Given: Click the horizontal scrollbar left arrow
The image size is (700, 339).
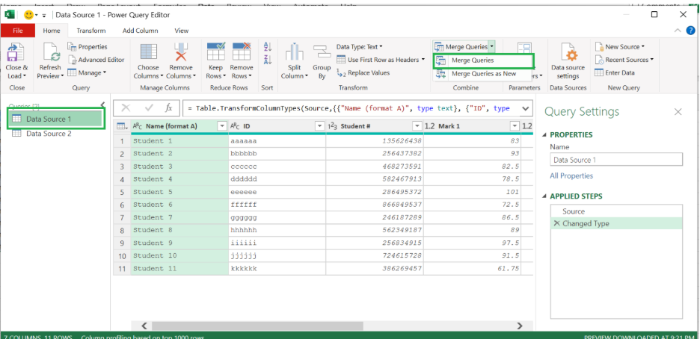Looking at the screenshot, I should pyautogui.click(x=144, y=326).
